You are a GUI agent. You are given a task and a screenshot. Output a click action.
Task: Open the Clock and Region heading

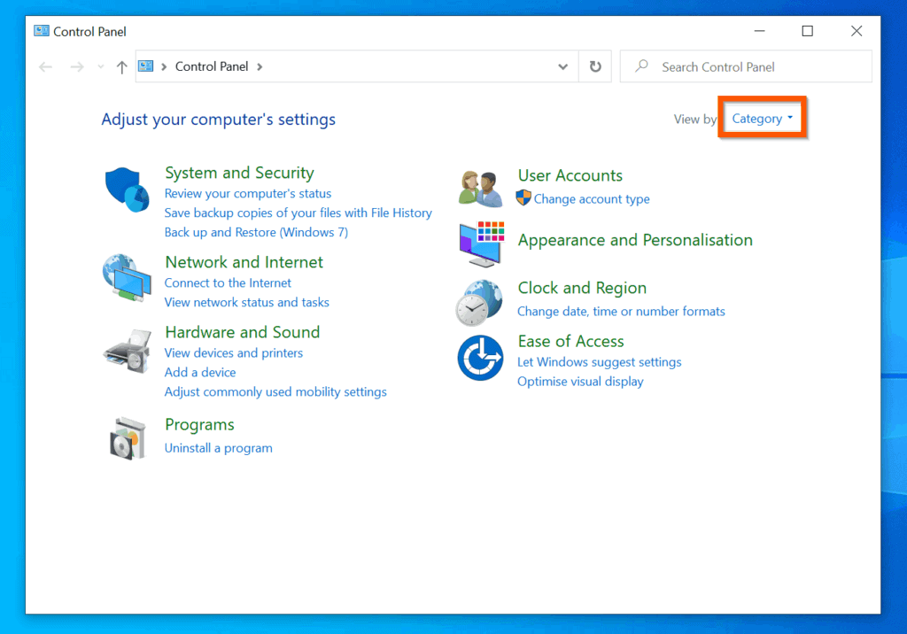pyautogui.click(x=582, y=288)
